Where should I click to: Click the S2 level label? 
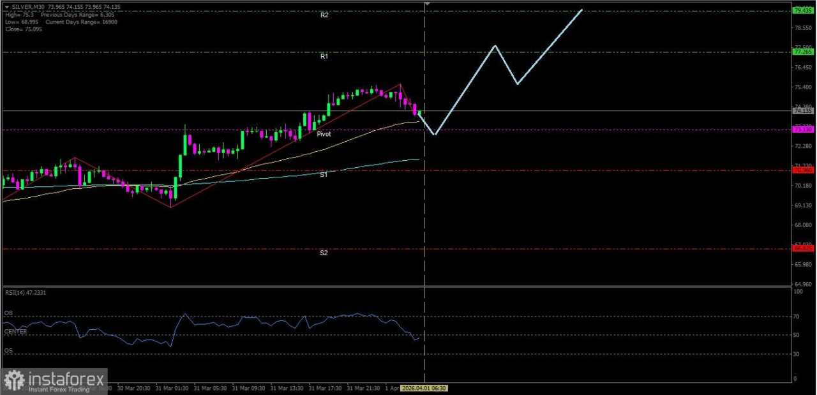[x=324, y=253]
